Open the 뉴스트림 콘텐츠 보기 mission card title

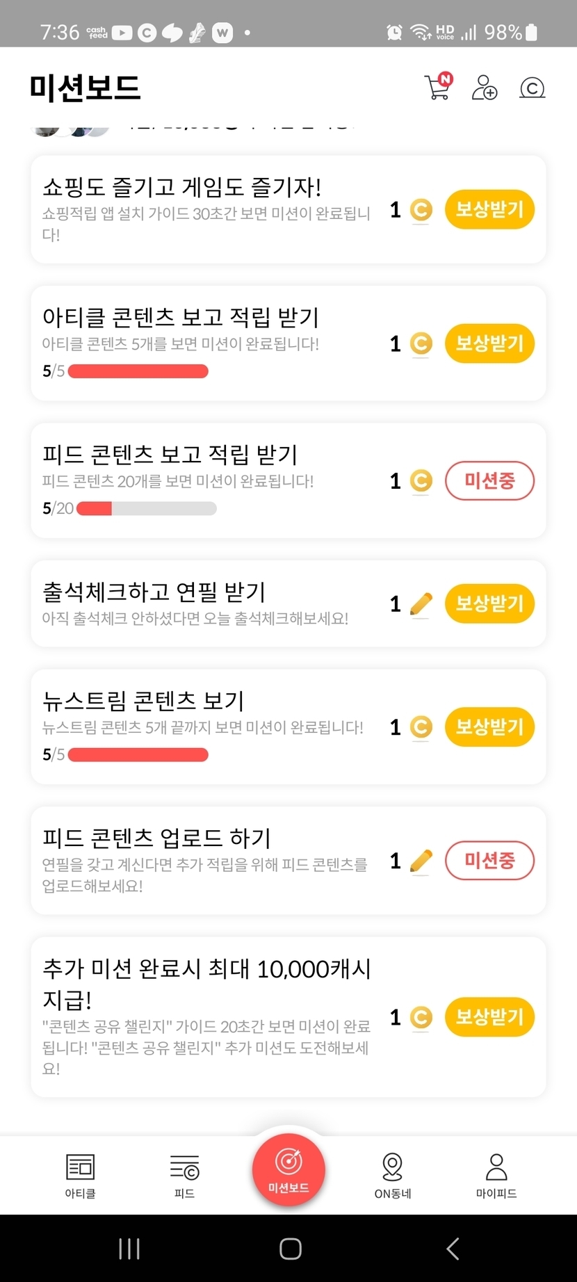click(143, 701)
